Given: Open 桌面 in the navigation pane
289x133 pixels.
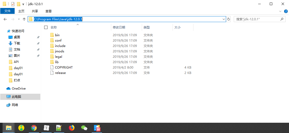Looking at the screenshot, I should (17, 37).
